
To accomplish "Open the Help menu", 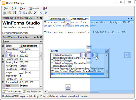I will 46,8.
